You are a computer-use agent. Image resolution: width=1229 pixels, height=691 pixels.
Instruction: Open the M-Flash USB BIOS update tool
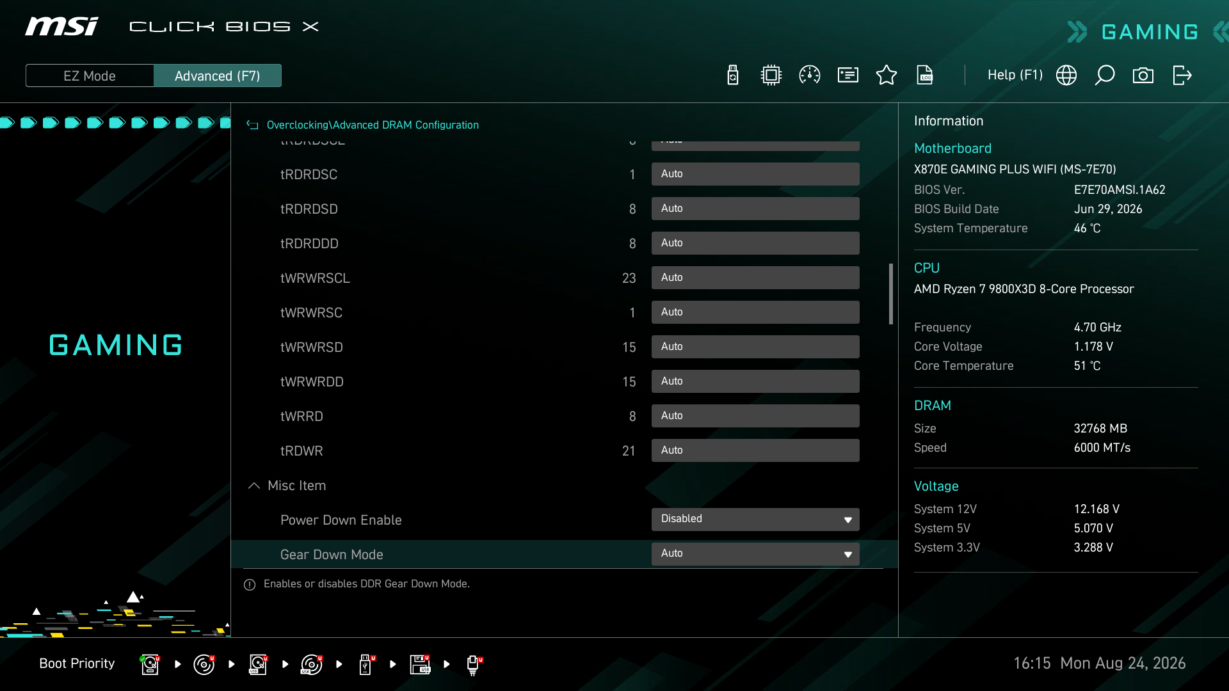[x=733, y=75]
